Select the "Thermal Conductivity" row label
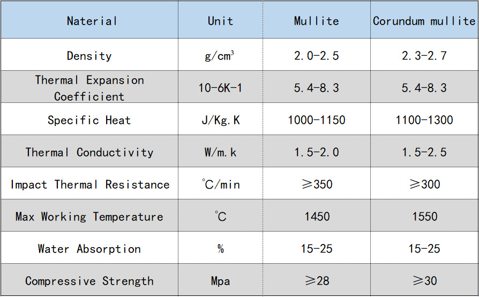The width and height of the screenshot is (479, 297). pos(89,152)
